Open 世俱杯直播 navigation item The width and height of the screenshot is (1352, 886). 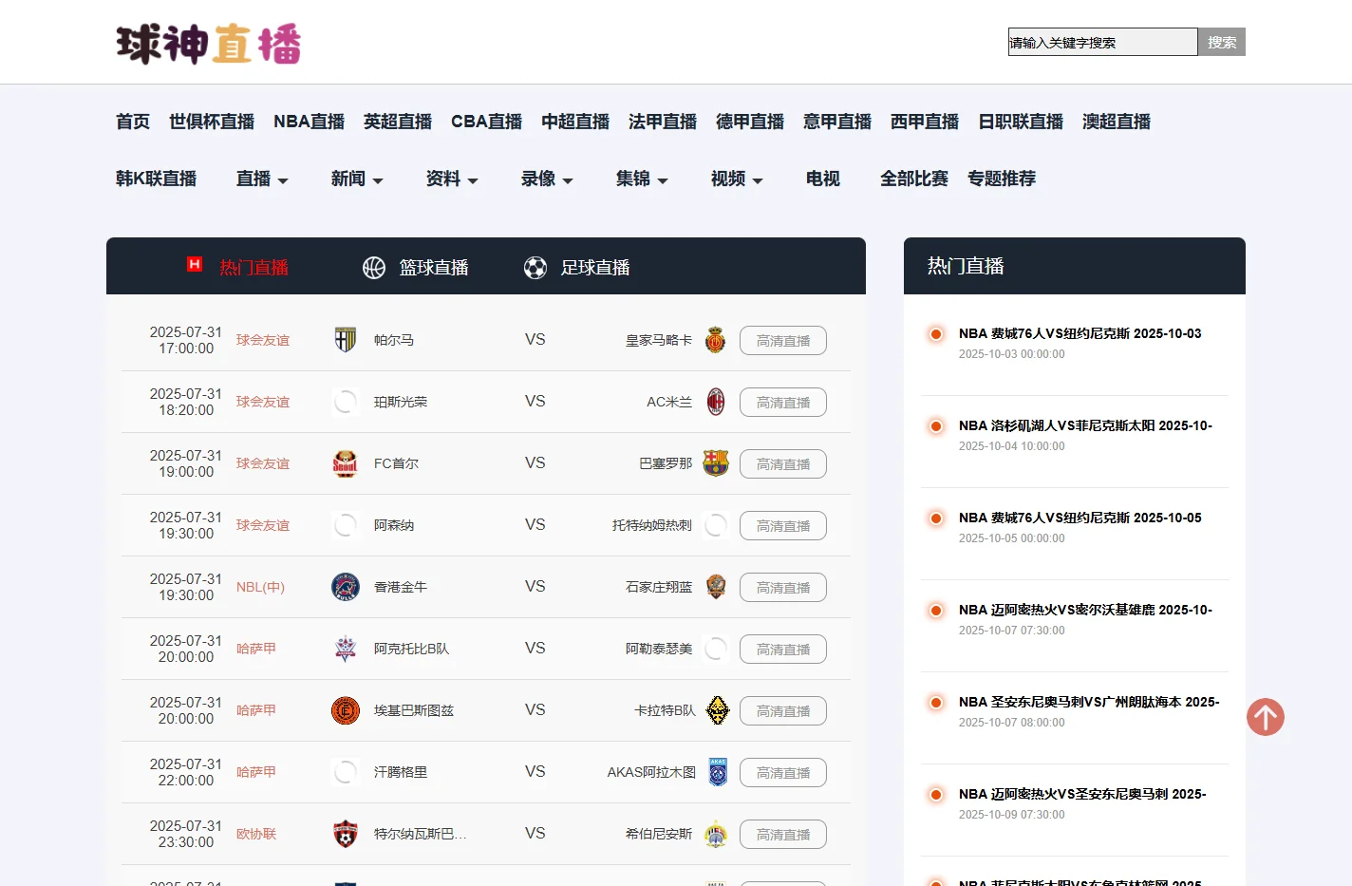[212, 122]
